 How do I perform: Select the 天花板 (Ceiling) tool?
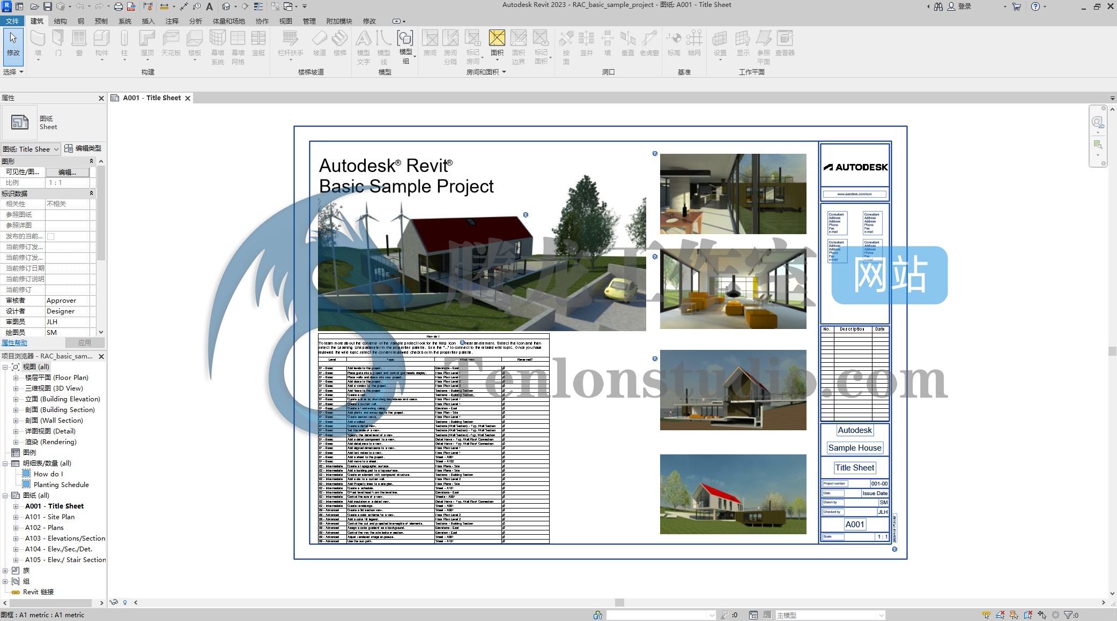coord(171,44)
